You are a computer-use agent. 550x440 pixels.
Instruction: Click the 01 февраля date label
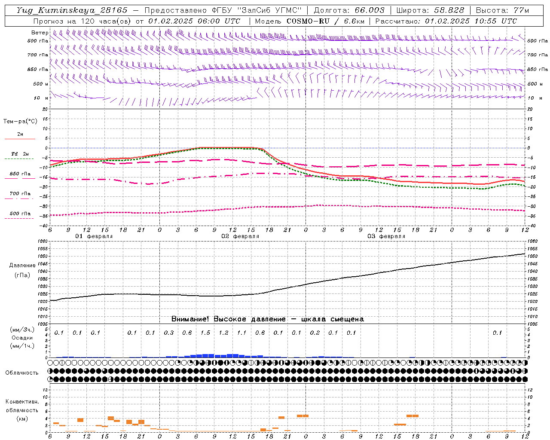click(x=94, y=236)
